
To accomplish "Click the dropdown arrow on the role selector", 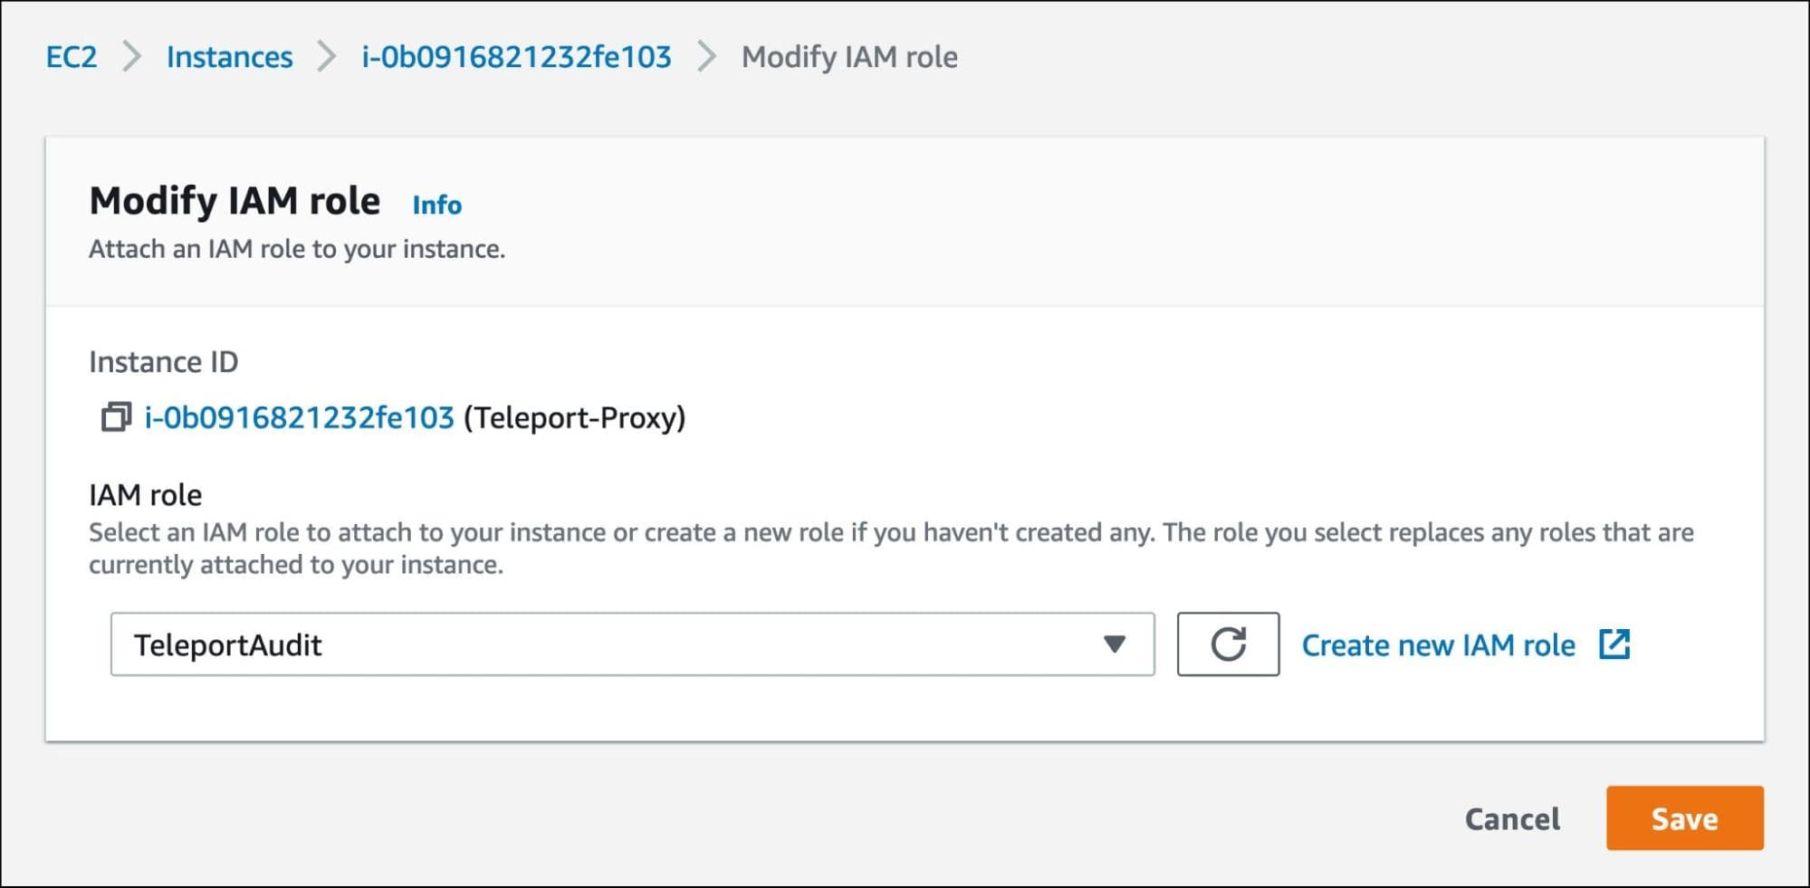I will pyautogui.click(x=1115, y=645).
